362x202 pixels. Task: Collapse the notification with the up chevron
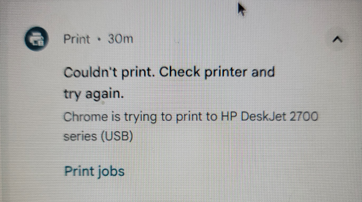337,39
